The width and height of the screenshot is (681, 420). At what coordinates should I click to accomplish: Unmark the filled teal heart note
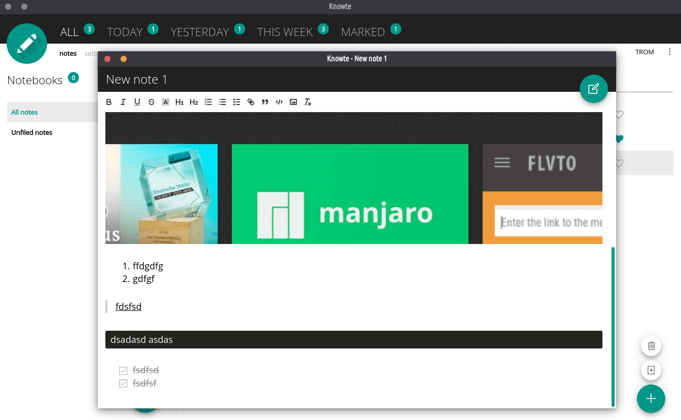coord(619,139)
